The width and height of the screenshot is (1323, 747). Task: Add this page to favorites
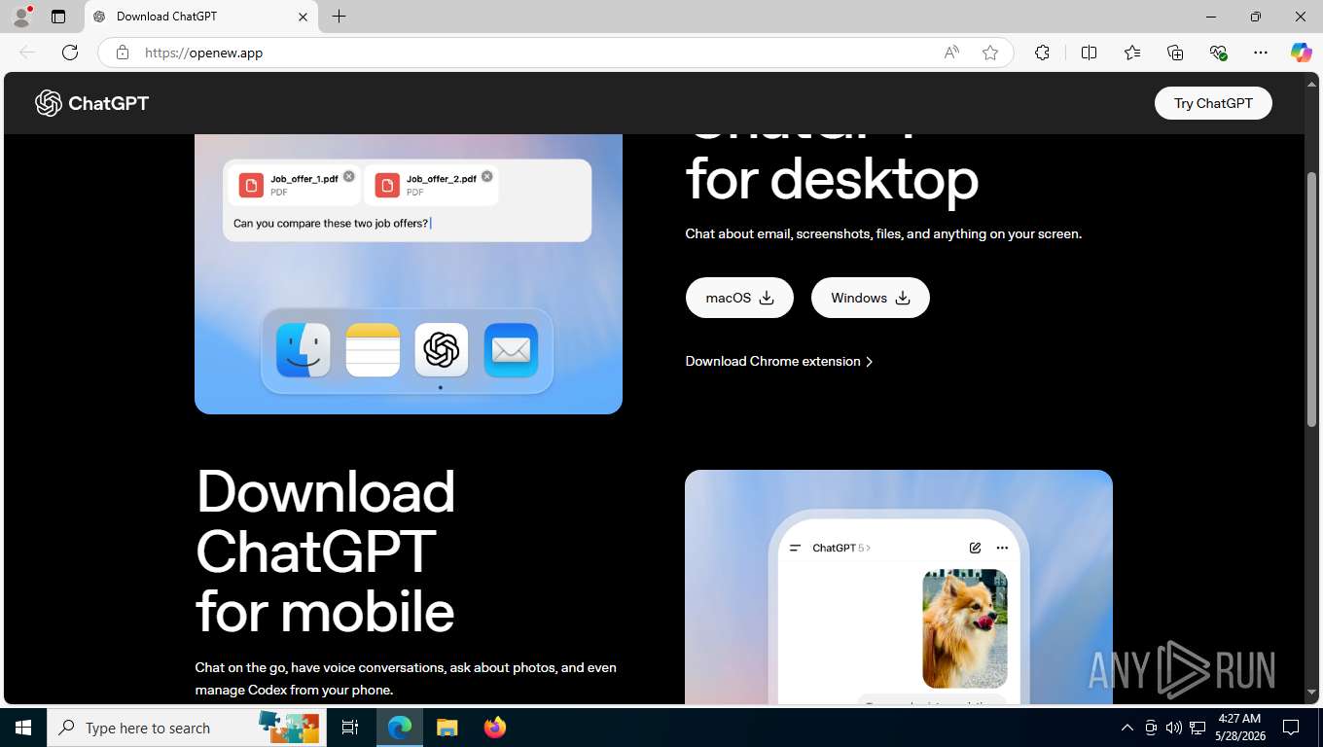pyautogui.click(x=990, y=53)
